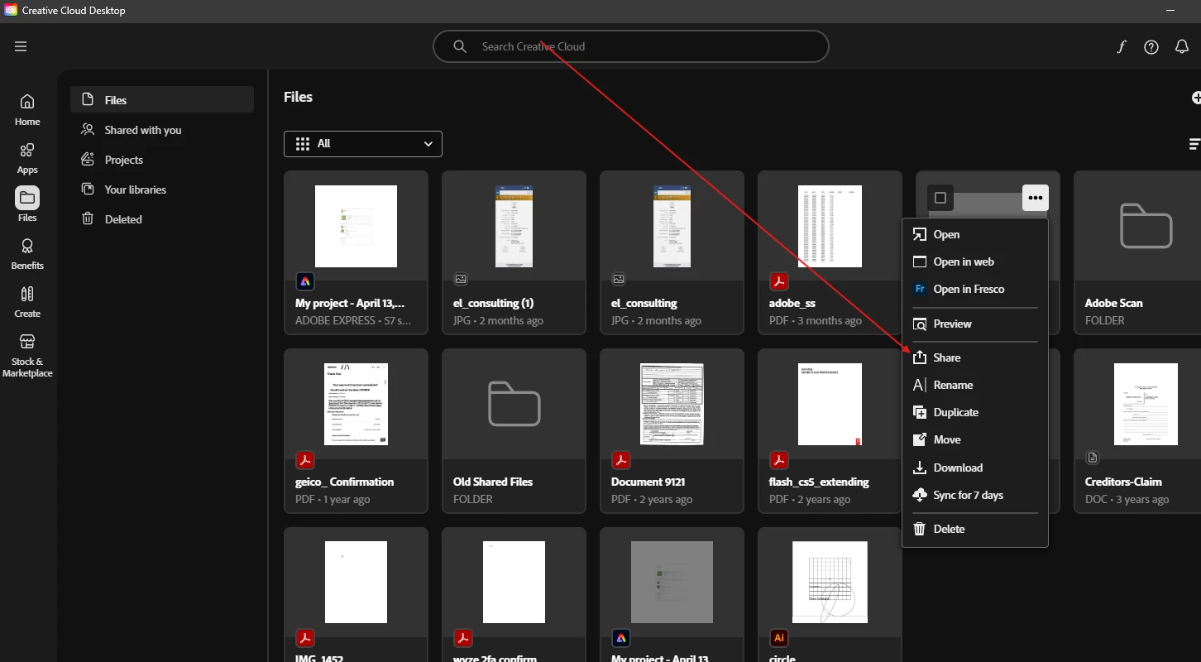
Task: Select Rename in the context menu
Action: tap(975, 385)
